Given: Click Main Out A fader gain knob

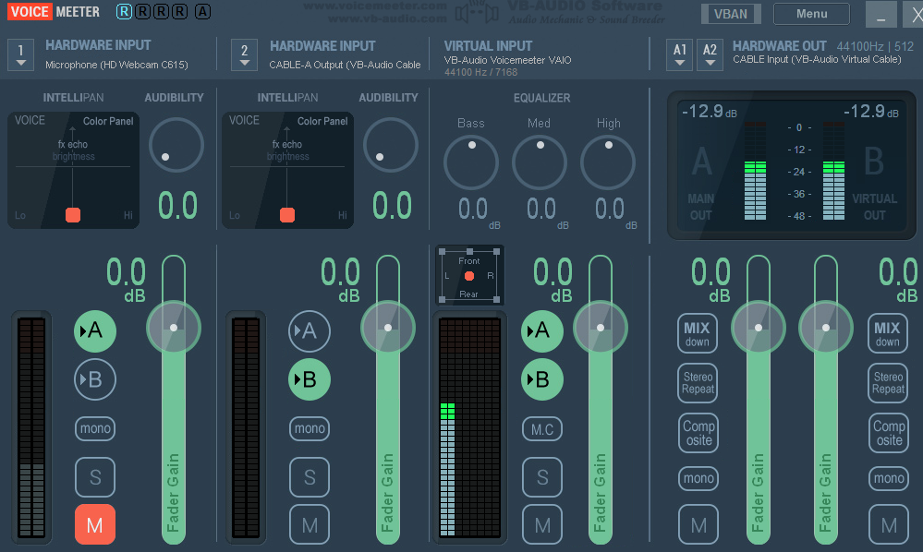Looking at the screenshot, I should 759,328.
